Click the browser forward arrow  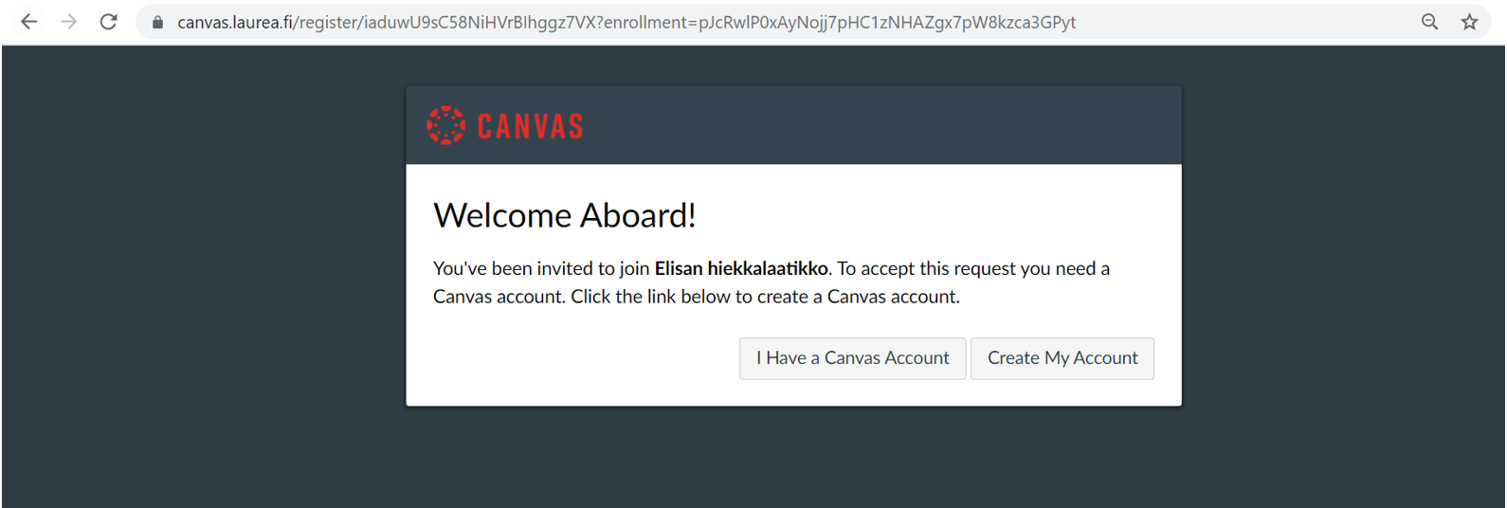[69, 22]
